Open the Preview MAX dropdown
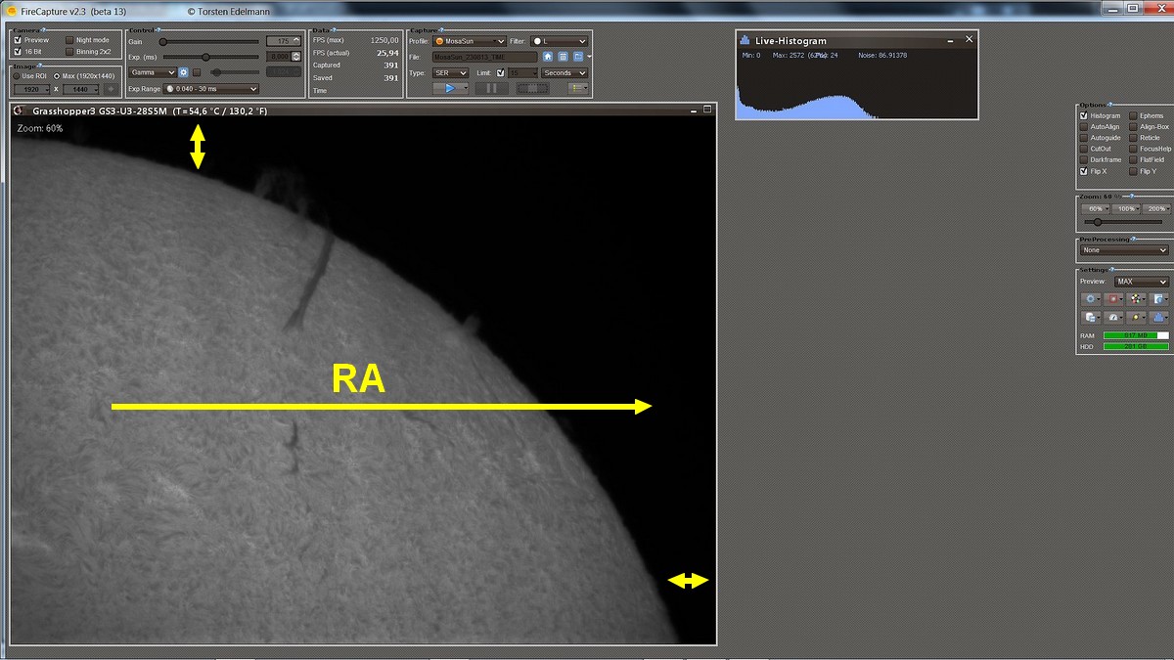Image resolution: width=1174 pixels, height=660 pixels. (1142, 283)
